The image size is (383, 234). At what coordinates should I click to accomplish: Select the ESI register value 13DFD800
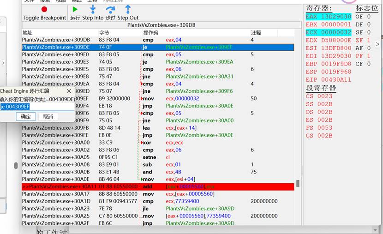coord(336,48)
